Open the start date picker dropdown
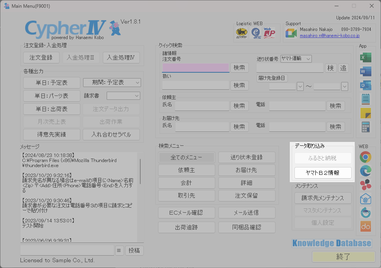 (x=300, y=86)
